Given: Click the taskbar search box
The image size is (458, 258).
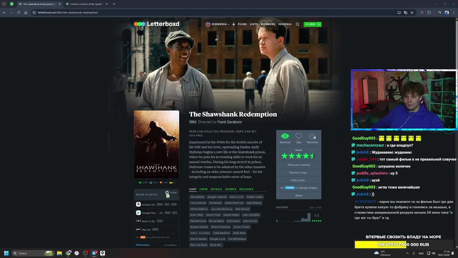Looking at the screenshot, I should click(33, 253).
